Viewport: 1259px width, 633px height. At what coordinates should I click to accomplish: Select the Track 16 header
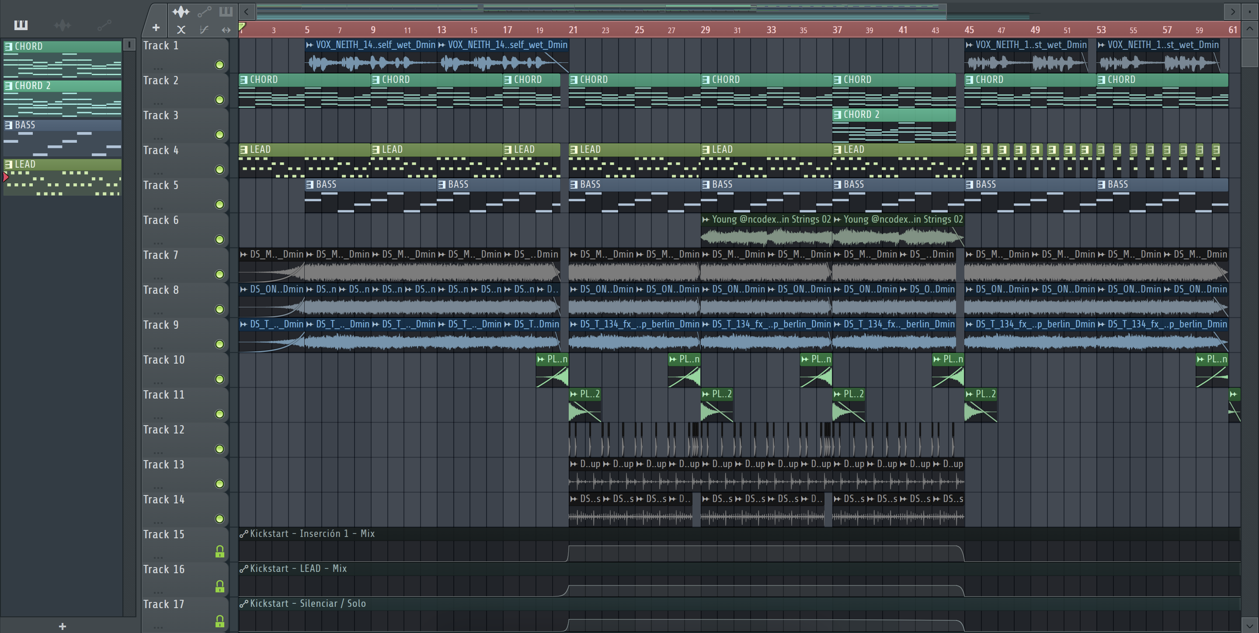[185, 579]
